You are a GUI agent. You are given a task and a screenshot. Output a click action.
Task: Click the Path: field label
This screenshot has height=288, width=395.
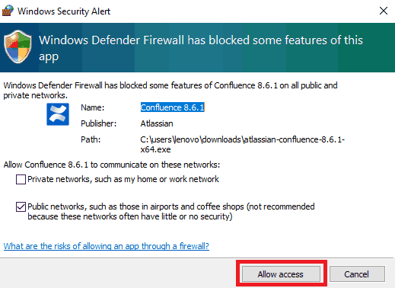[x=91, y=139]
